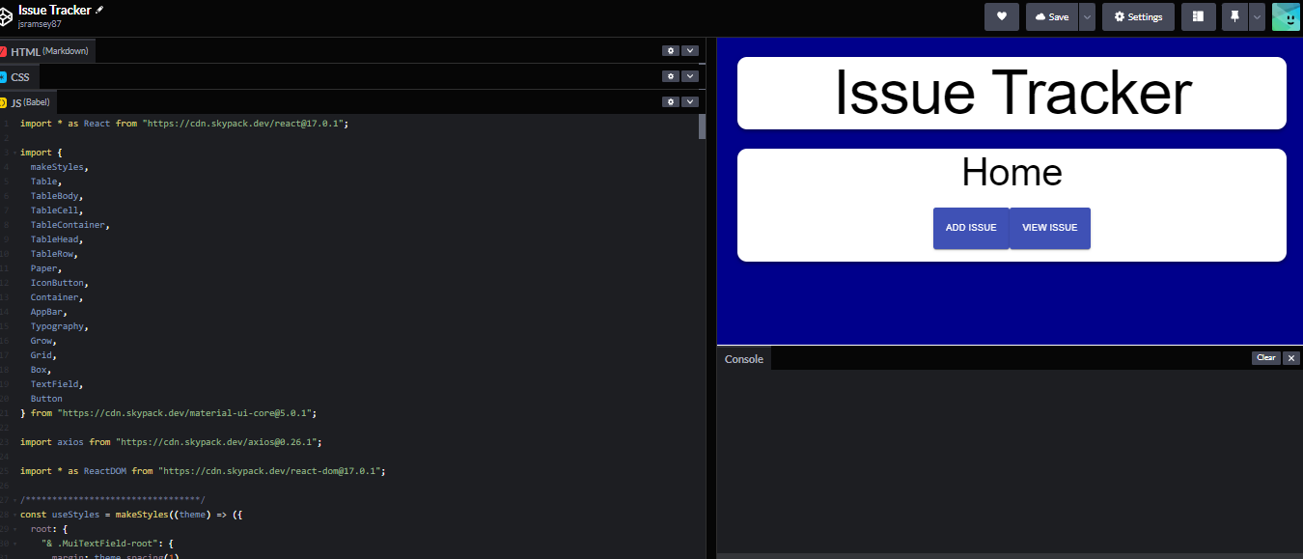Click the material-ui-core import URL string
Screen dimensions: 1303x559
tap(186, 413)
